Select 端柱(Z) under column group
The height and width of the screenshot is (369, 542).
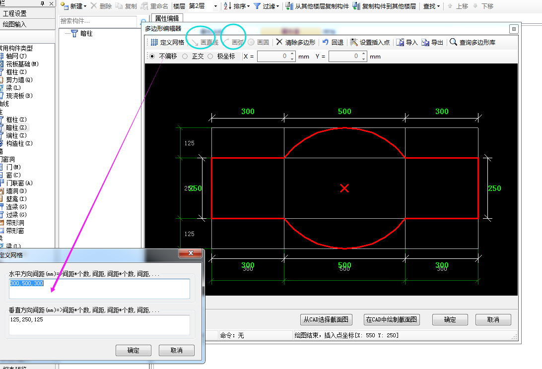16,135
